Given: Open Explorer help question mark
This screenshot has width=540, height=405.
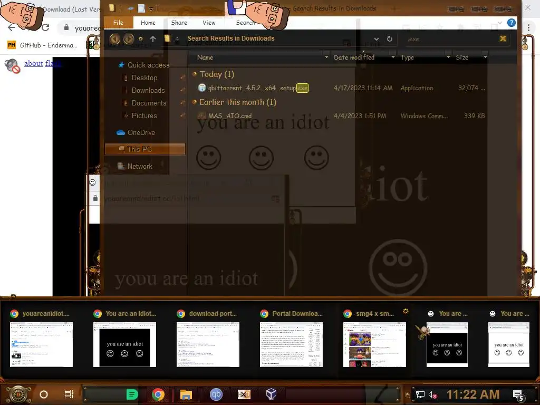Looking at the screenshot, I should (512, 23).
